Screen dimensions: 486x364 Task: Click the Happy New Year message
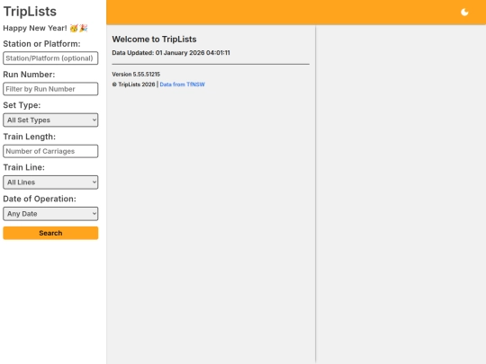click(x=45, y=28)
